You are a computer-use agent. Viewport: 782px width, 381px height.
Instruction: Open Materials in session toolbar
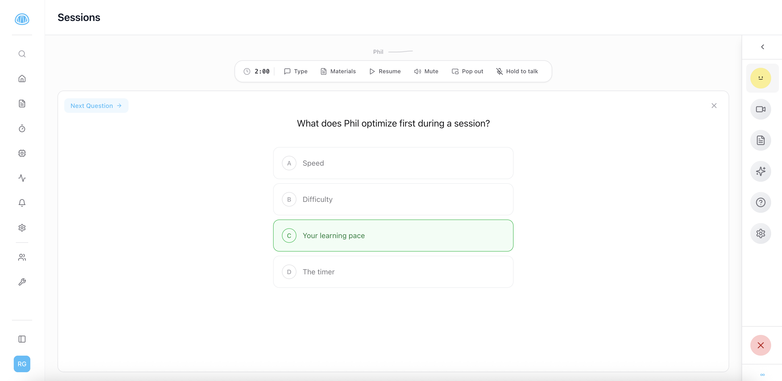(x=338, y=71)
